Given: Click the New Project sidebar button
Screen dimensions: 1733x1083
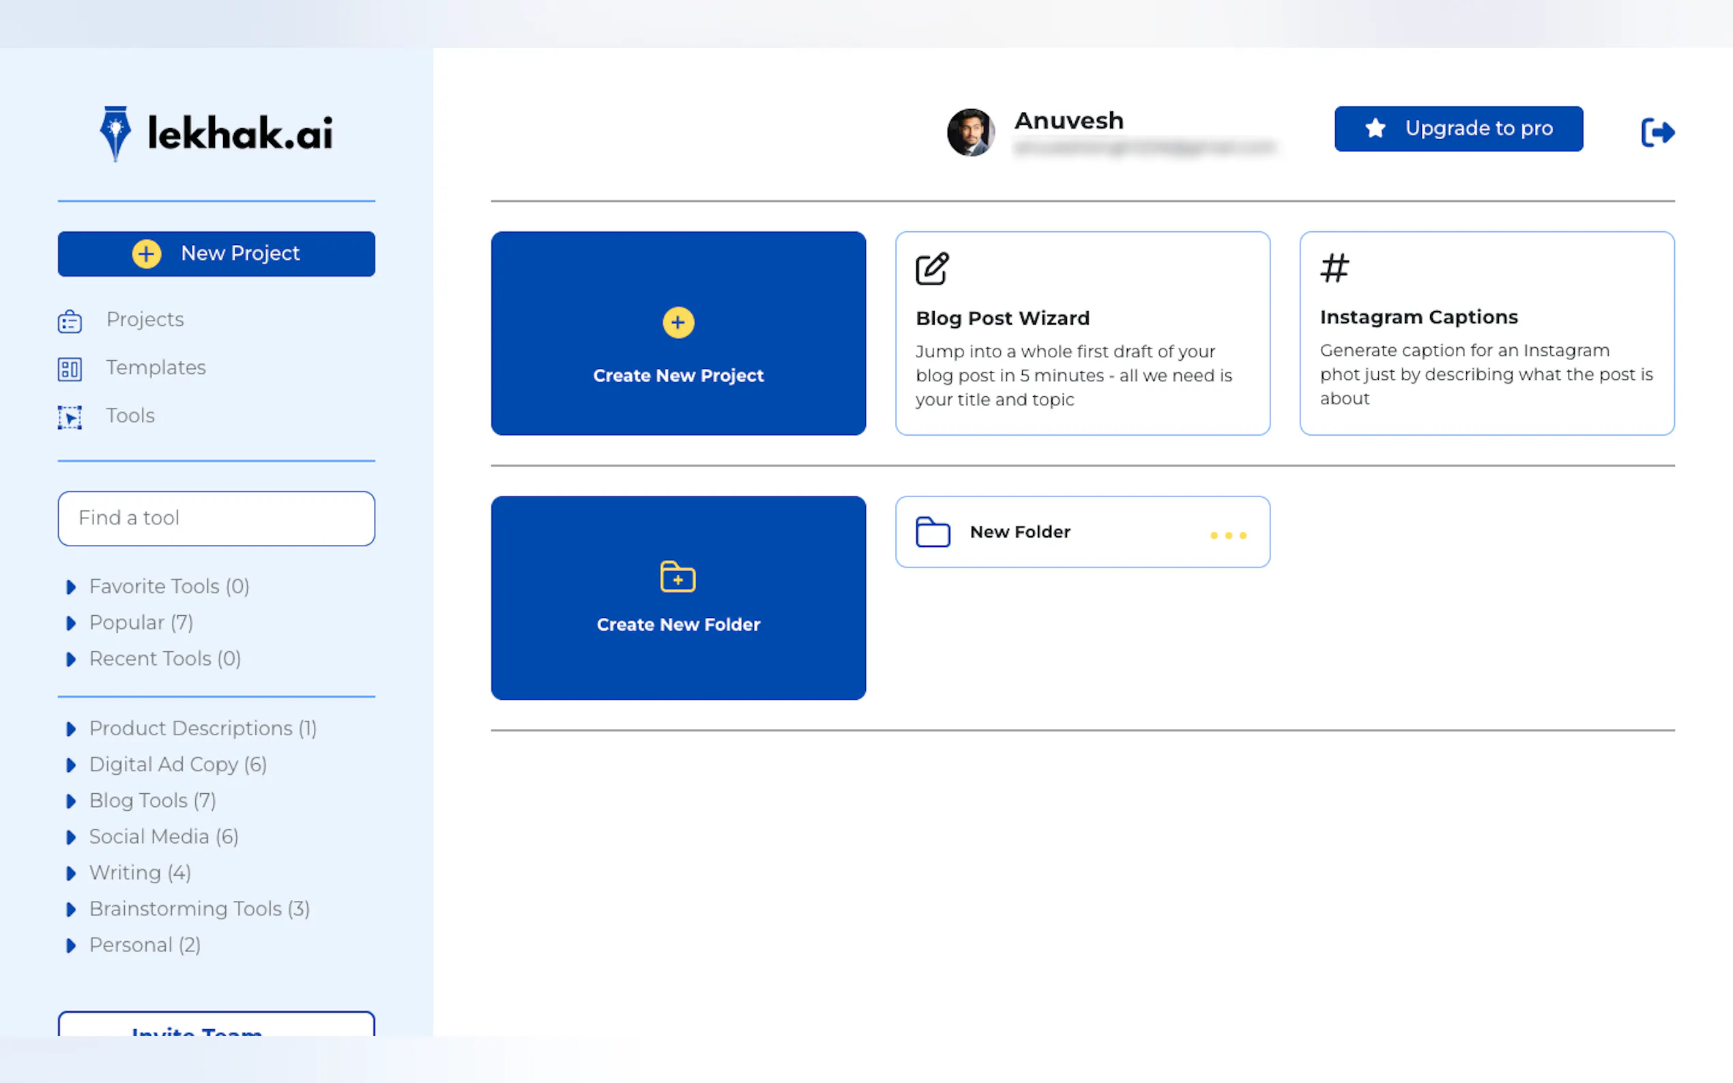Looking at the screenshot, I should pyautogui.click(x=216, y=254).
